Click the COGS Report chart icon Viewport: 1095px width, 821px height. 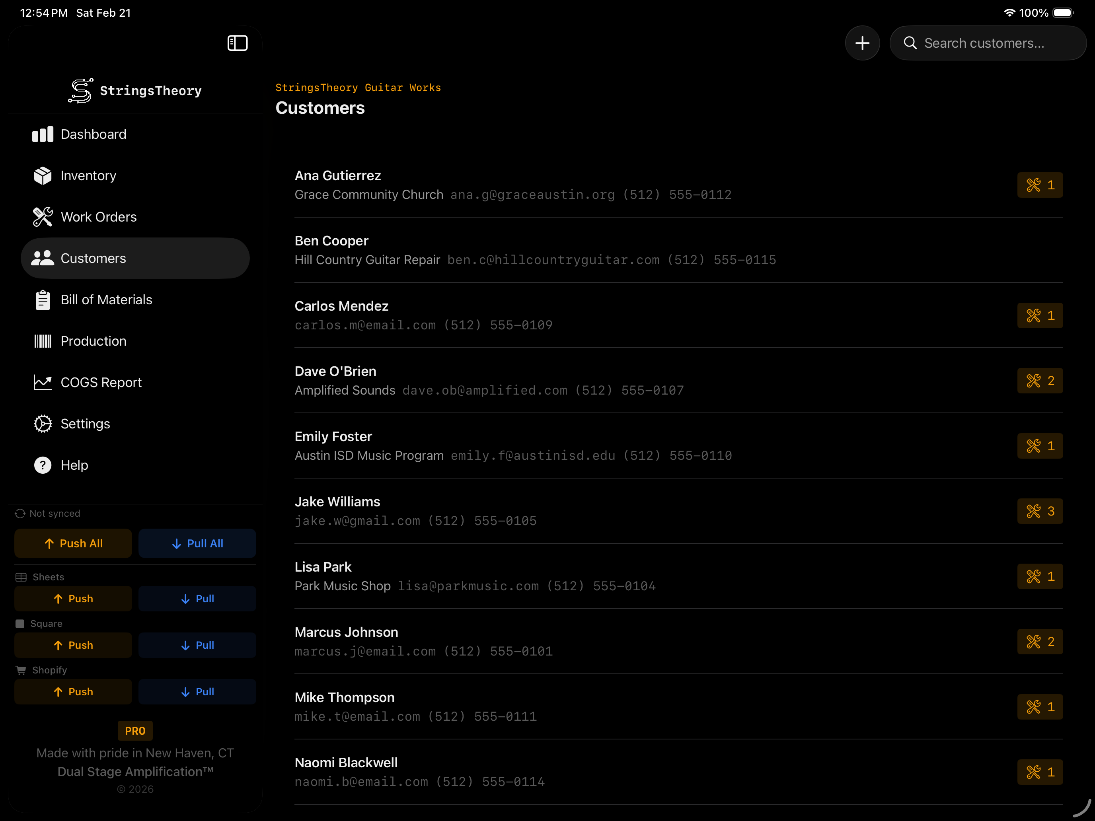43,383
